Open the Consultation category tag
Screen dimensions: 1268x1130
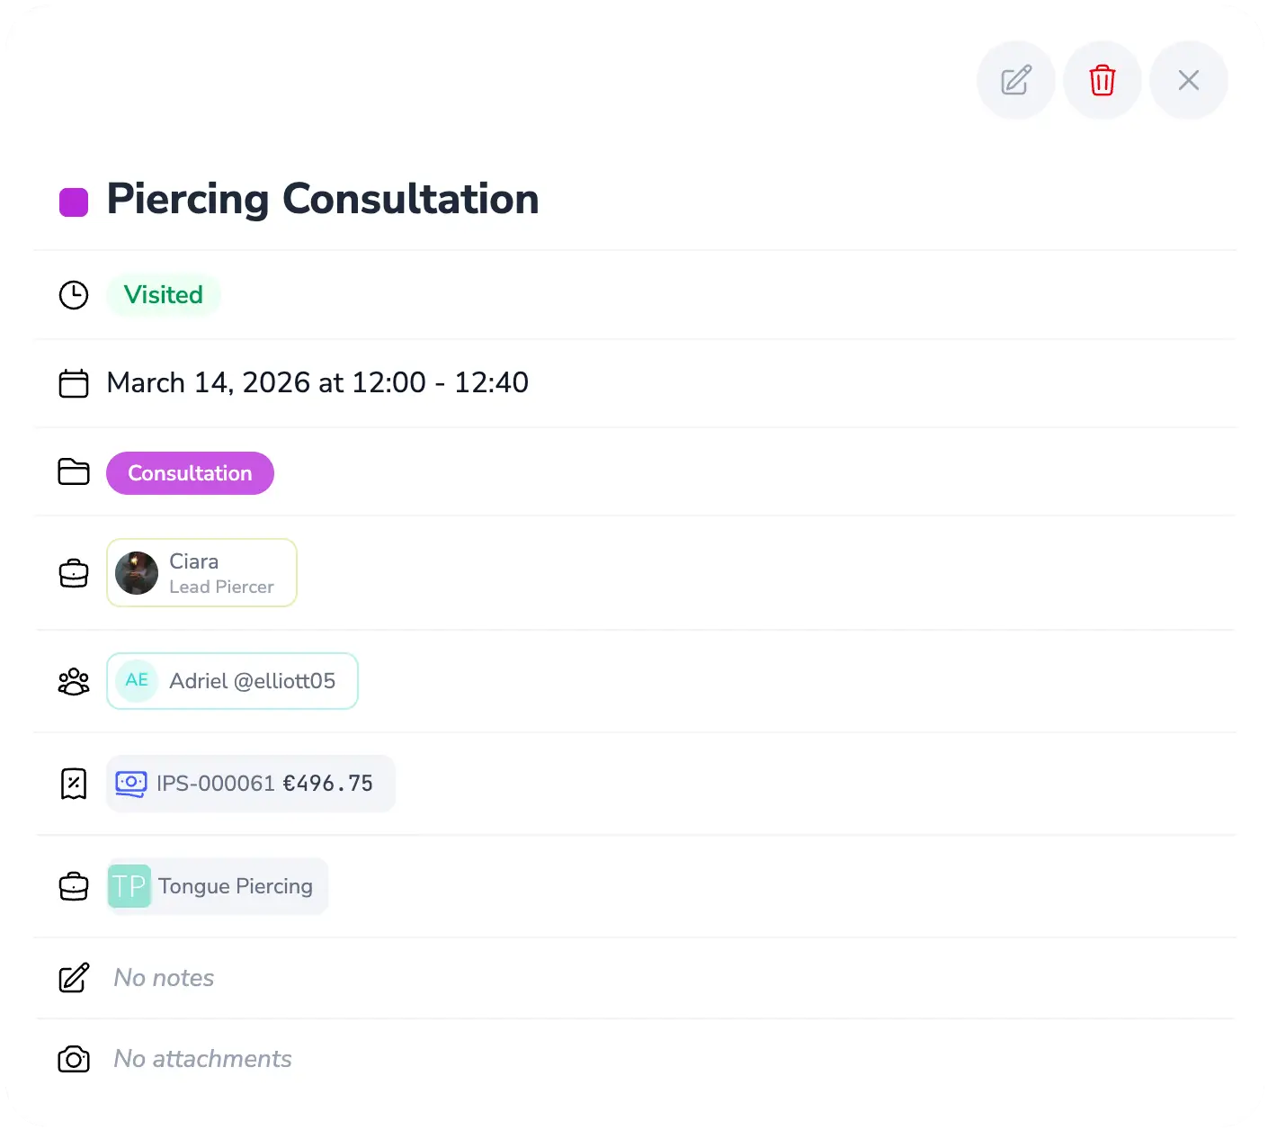[x=190, y=472]
